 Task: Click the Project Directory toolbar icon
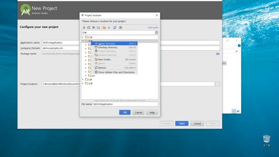pos(93,27)
